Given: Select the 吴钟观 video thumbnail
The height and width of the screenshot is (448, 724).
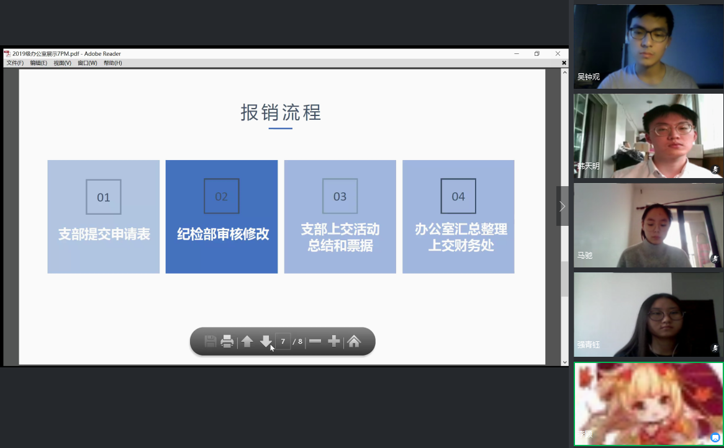Looking at the screenshot, I should point(648,47).
